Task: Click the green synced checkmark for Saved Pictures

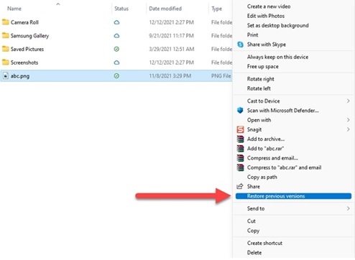Action: pyautogui.click(x=116, y=50)
